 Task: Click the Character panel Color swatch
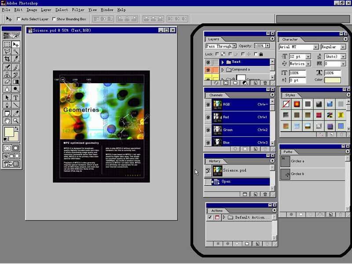point(332,80)
